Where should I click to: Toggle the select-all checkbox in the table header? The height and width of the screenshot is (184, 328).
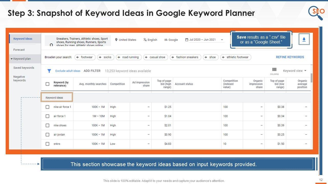point(47,84)
